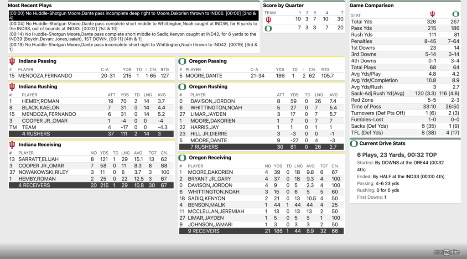Click the Oregon logo in Oregon Receiving header
467x259 pixels.
coord(182,158)
